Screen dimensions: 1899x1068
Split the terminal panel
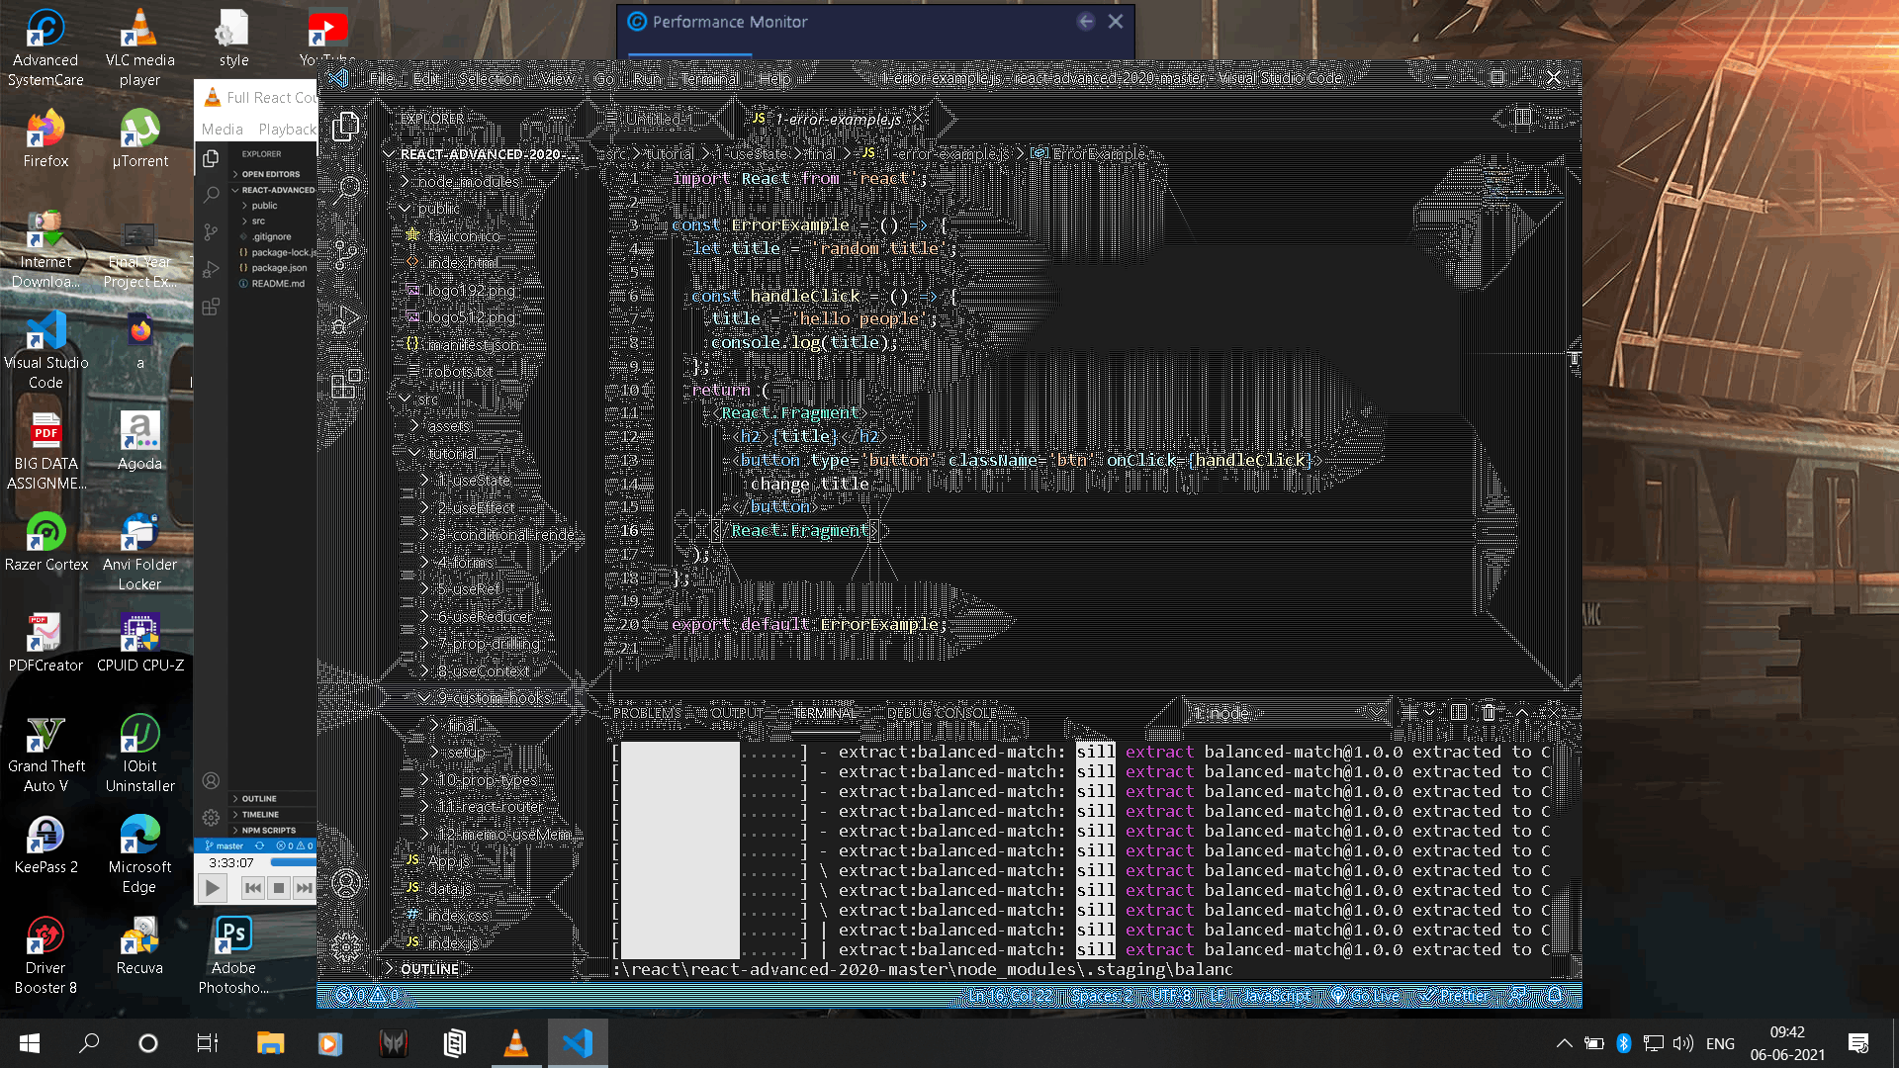(1458, 712)
